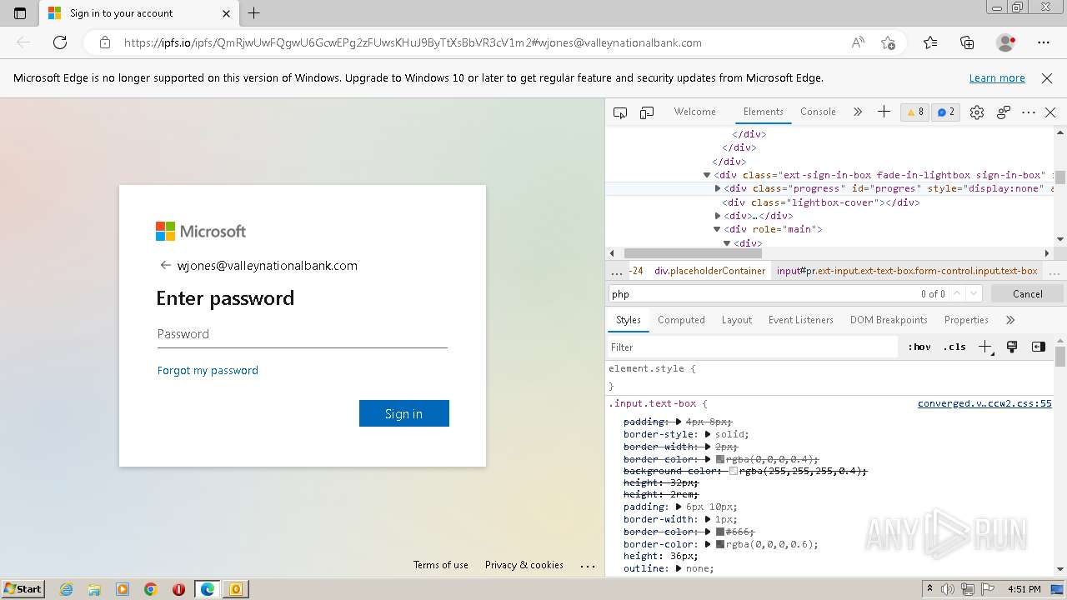Follow the Forgot my password link
1067x600 pixels.
coord(208,371)
